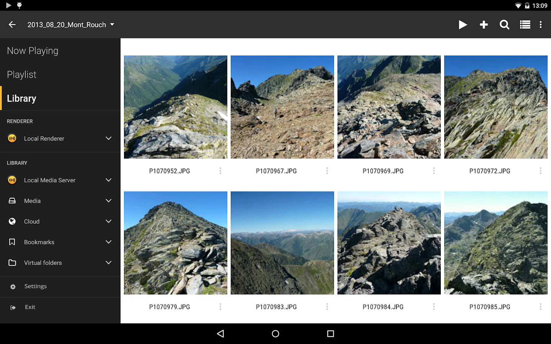Expand the Local Renderer section
The width and height of the screenshot is (551, 344).
click(108, 138)
